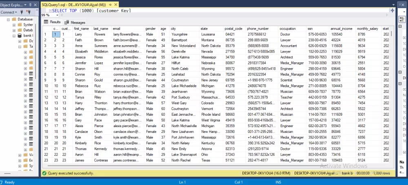Viewport: 408px width, 185px height.
Task: Click the Disconnect icon with the red X
Action: [x=29, y=12]
